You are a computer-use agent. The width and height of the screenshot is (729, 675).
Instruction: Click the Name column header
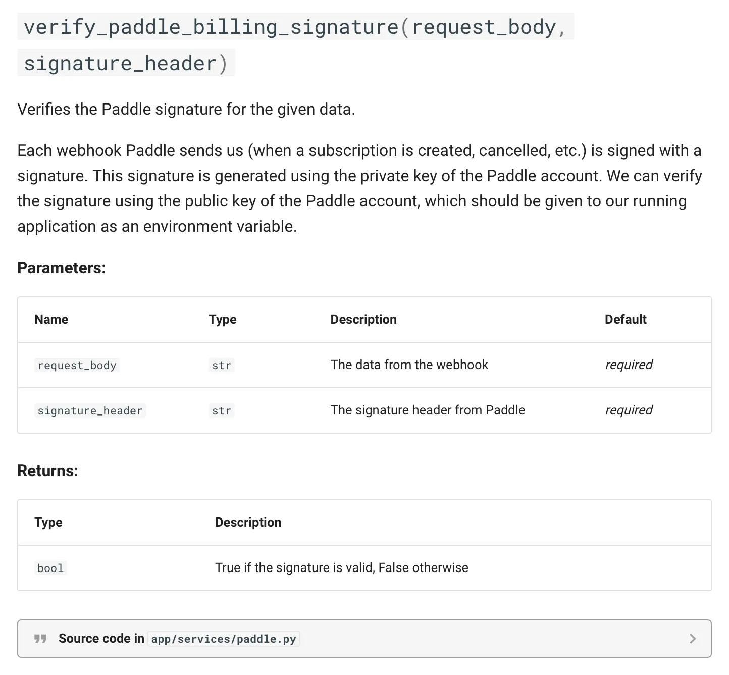click(51, 319)
